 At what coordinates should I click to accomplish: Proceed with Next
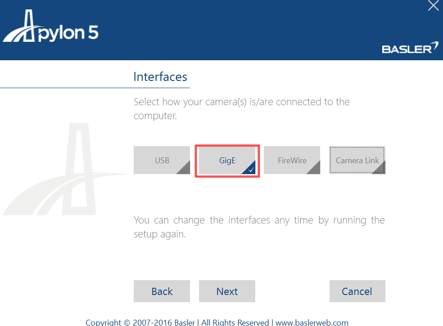coord(227,291)
